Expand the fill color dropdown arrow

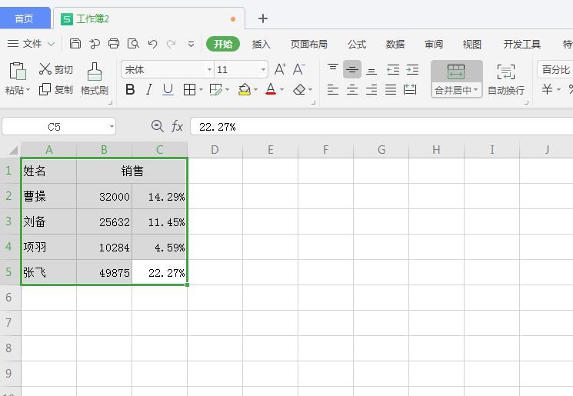click(255, 89)
